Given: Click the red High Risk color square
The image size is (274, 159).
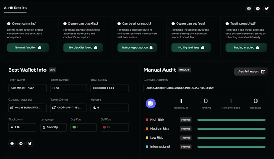Looking at the screenshot, I should point(147,120).
